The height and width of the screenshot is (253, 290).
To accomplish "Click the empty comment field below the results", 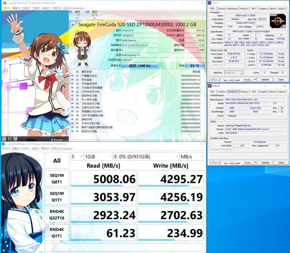I will 124,247.
